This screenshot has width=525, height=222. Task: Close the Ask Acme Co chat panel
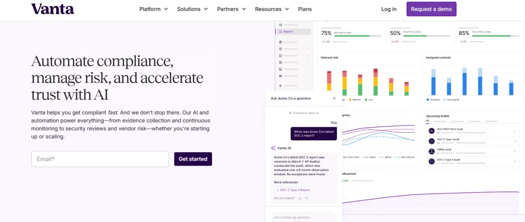334,98
